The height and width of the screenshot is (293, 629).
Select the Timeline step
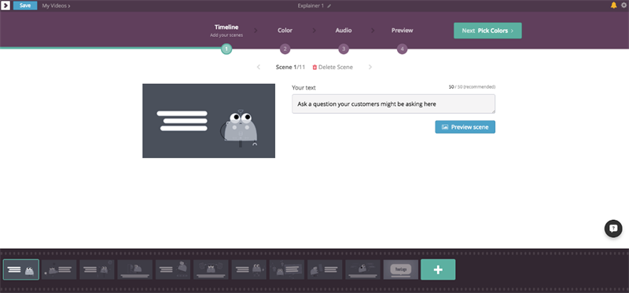(226, 27)
